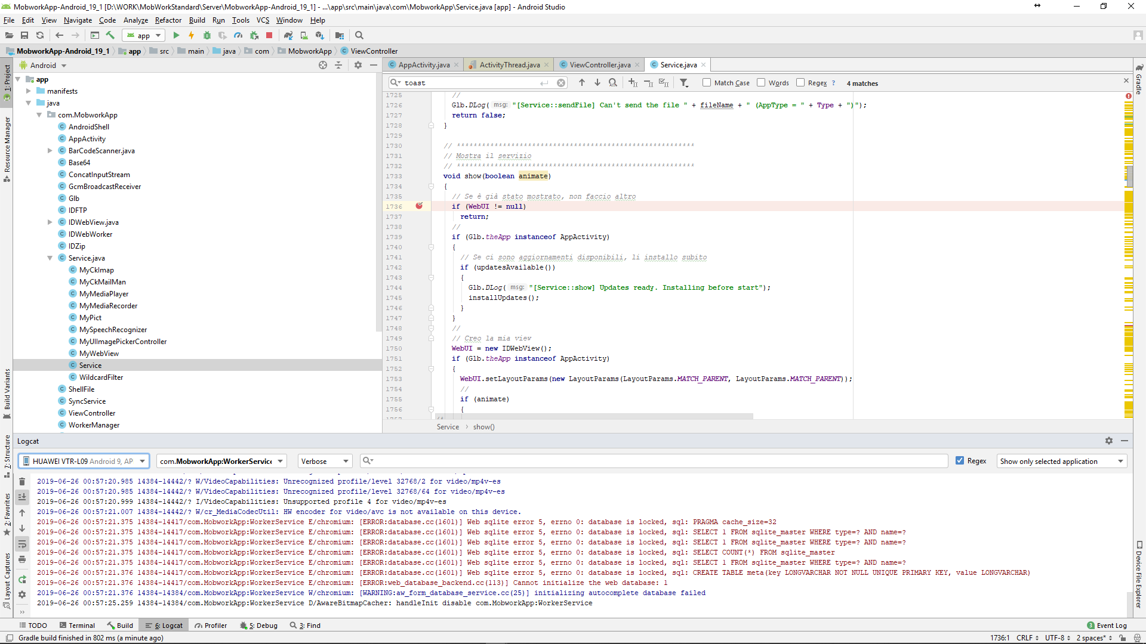The width and height of the screenshot is (1146, 644).
Task: Open Project panel settings gear
Action: tap(358, 65)
